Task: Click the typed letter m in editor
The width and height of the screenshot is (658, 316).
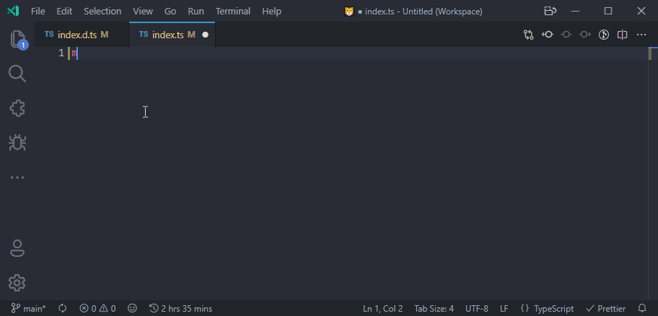Action: point(74,53)
